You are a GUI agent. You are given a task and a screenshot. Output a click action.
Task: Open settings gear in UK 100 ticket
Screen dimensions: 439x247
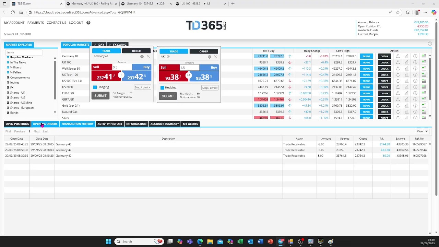(x=209, y=57)
